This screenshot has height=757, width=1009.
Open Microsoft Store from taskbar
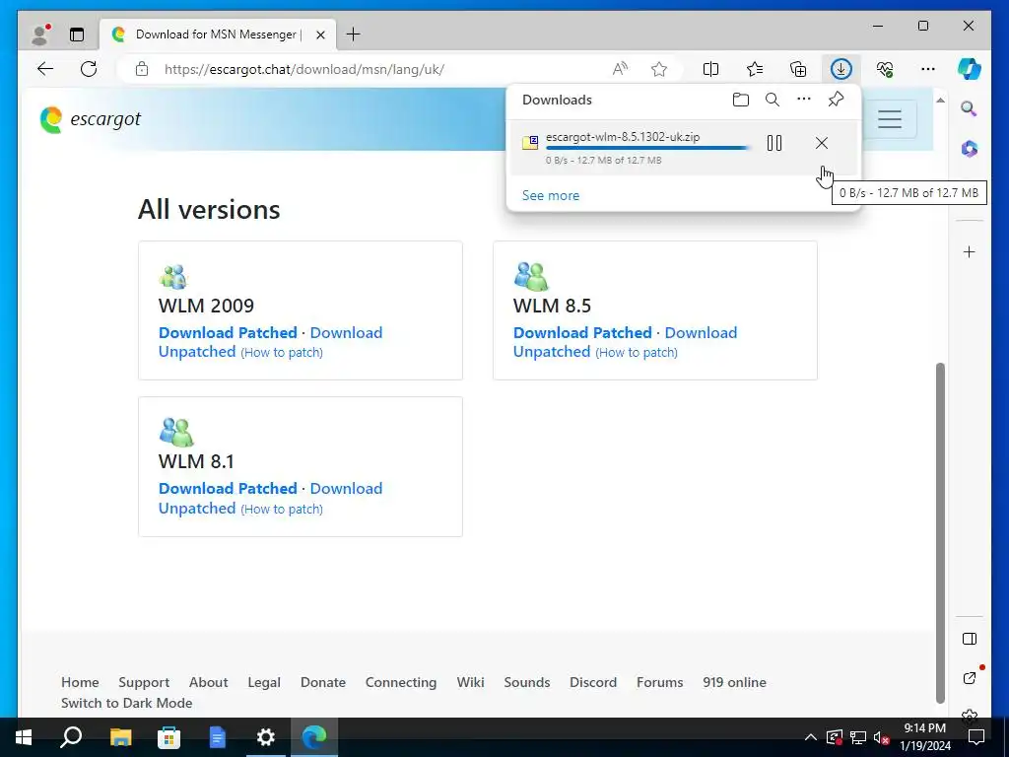169,737
